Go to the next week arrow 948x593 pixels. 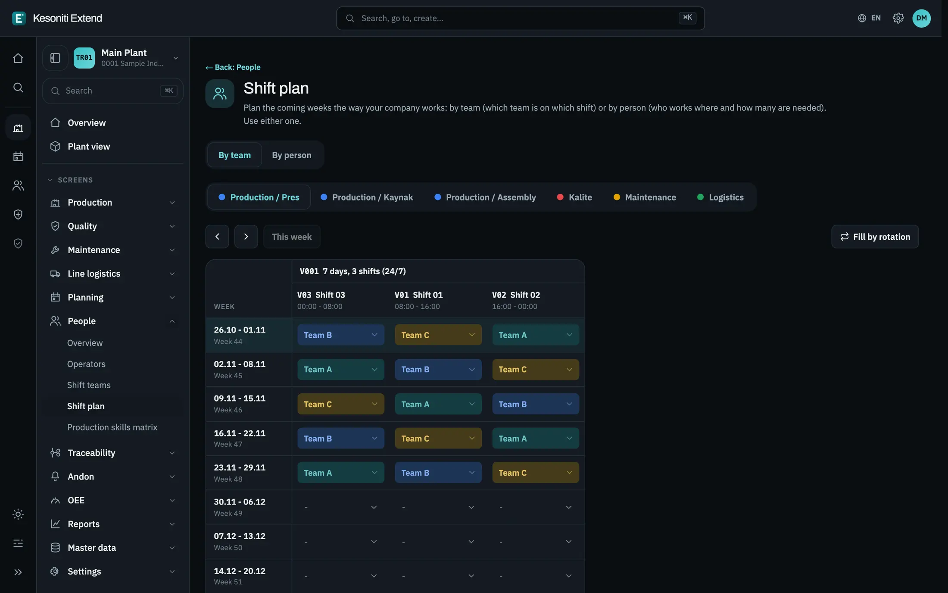(x=246, y=236)
